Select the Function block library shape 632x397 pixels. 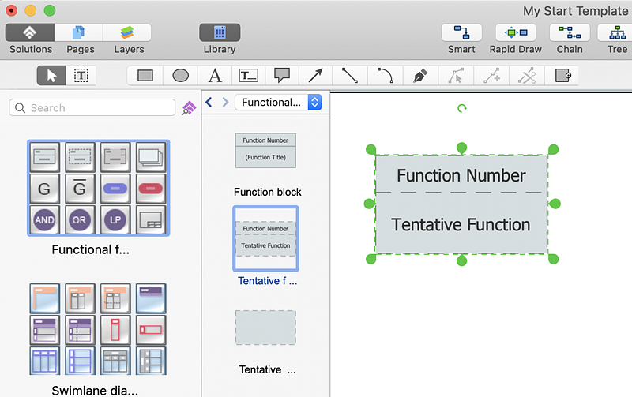[x=265, y=150]
